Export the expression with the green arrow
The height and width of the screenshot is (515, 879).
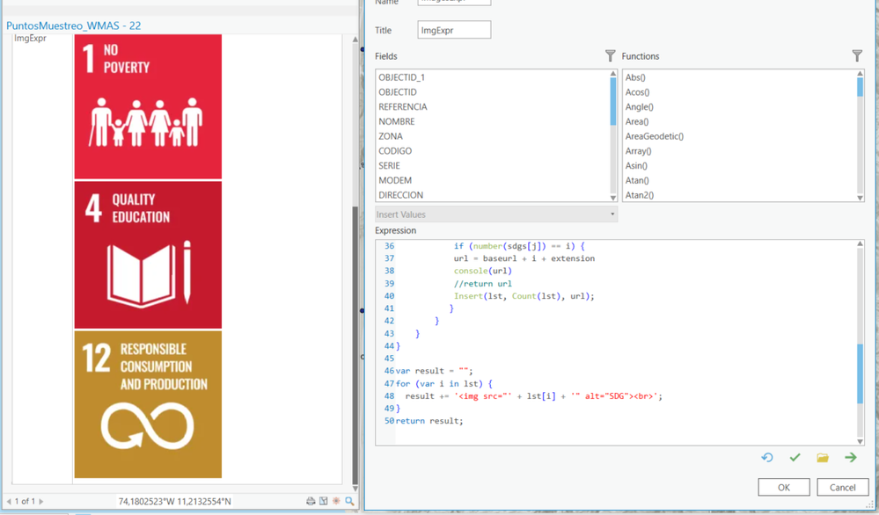(851, 458)
